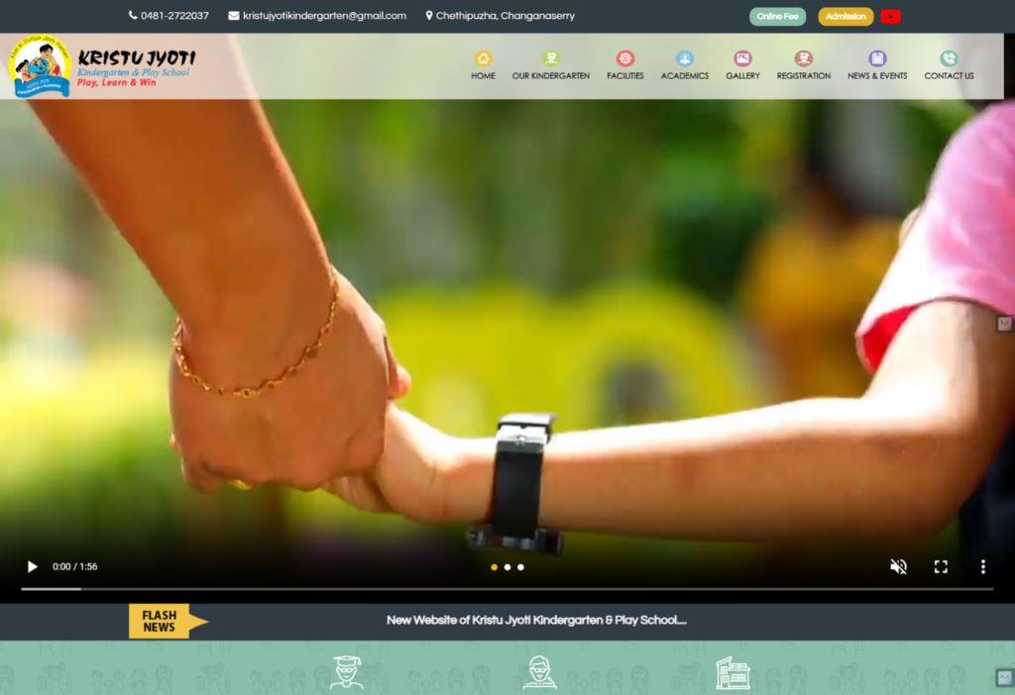This screenshot has width=1015, height=695.
Task: Unmute the video sound
Action: pos(898,566)
